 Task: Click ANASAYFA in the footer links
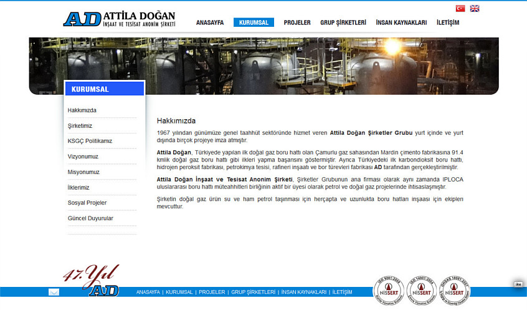coord(148,292)
